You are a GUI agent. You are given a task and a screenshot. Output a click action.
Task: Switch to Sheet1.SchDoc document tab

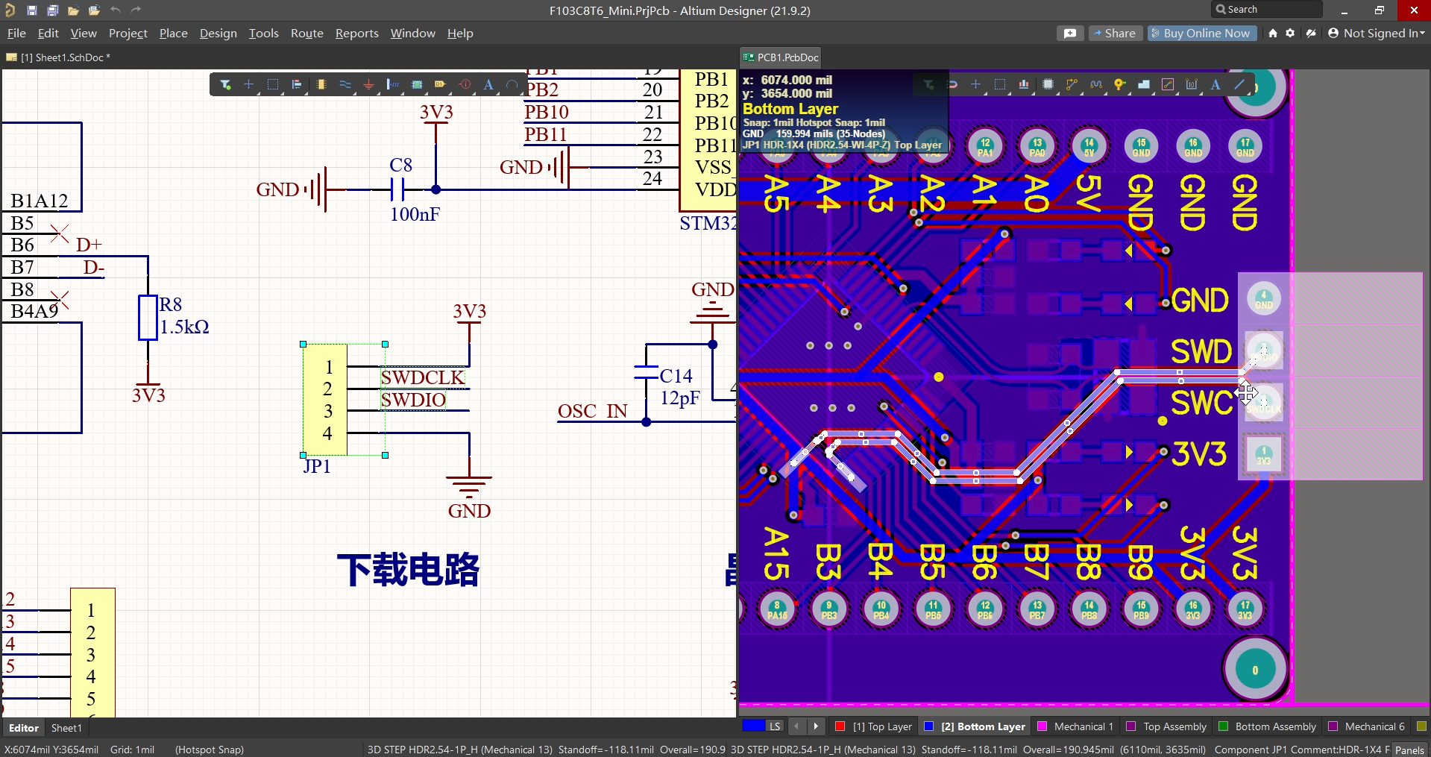pyautogui.click(x=58, y=57)
